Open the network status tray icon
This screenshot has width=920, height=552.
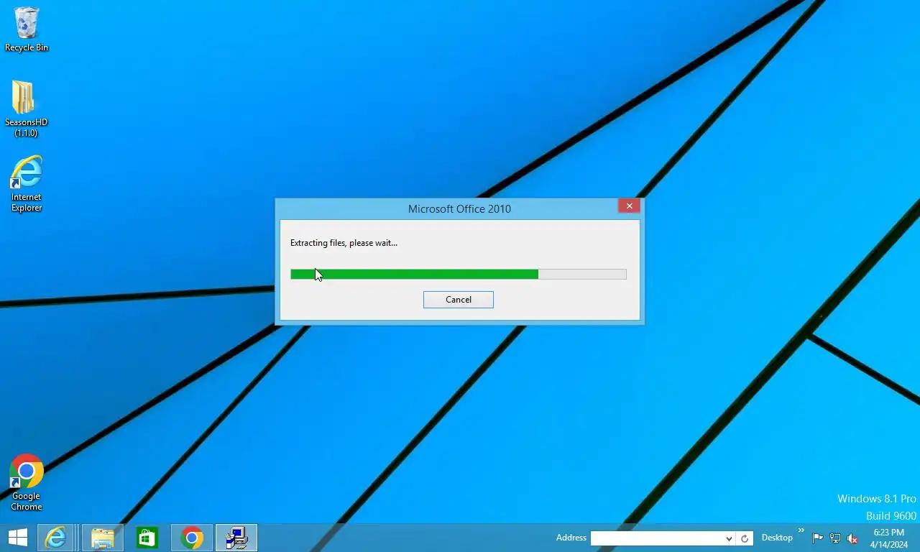[x=835, y=538]
